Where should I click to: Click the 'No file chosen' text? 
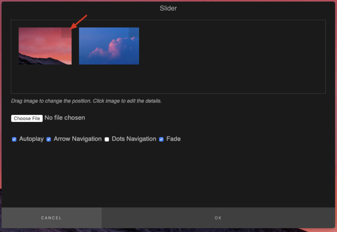coord(65,118)
